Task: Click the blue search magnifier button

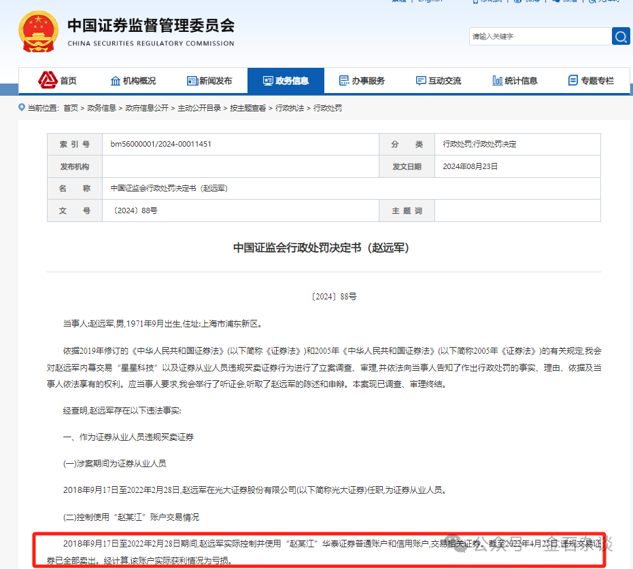Action: click(x=621, y=37)
